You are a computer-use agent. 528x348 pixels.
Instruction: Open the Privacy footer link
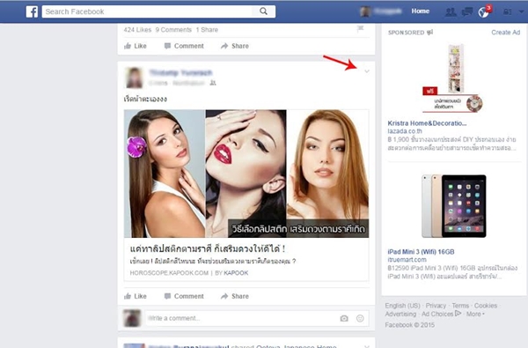pos(436,306)
